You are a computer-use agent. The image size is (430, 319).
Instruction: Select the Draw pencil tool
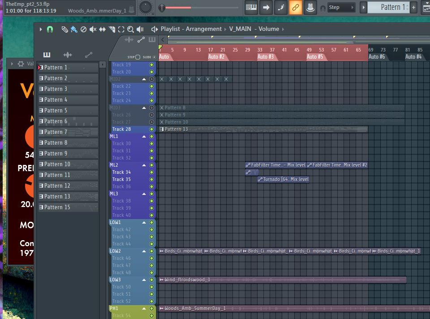click(64, 30)
